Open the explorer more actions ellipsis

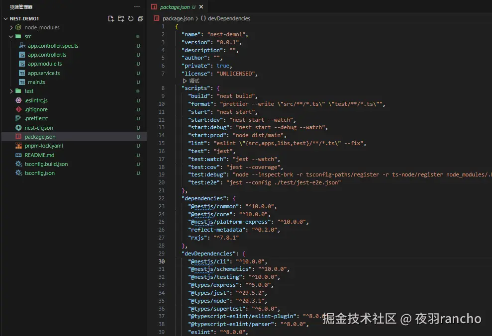coord(137,6)
